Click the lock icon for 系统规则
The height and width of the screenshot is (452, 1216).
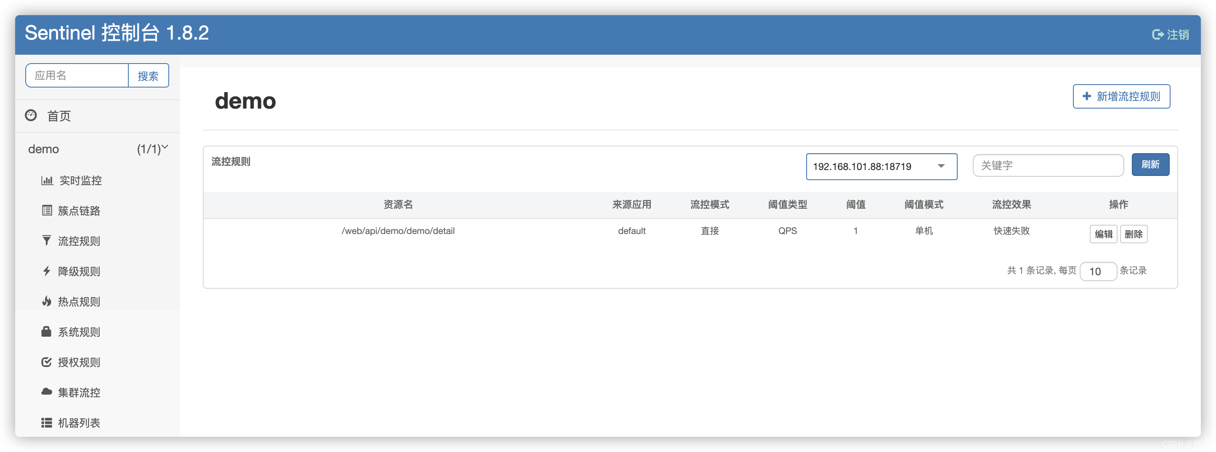click(x=46, y=332)
